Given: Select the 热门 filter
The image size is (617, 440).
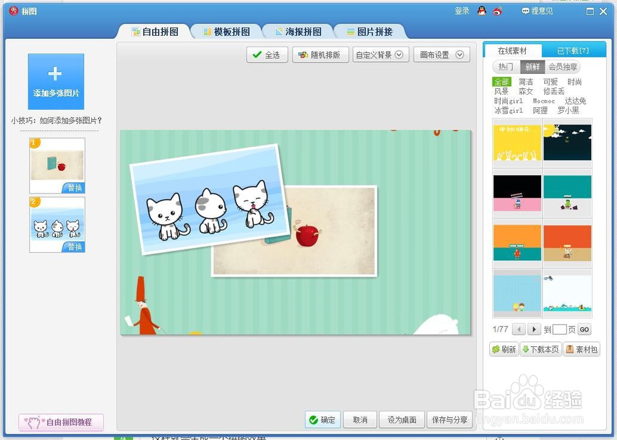Looking at the screenshot, I should [506, 67].
